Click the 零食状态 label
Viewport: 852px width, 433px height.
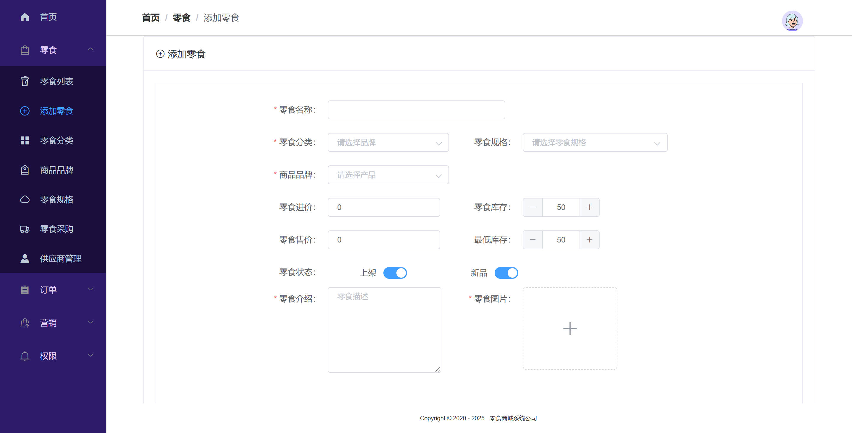tap(297, 273)
